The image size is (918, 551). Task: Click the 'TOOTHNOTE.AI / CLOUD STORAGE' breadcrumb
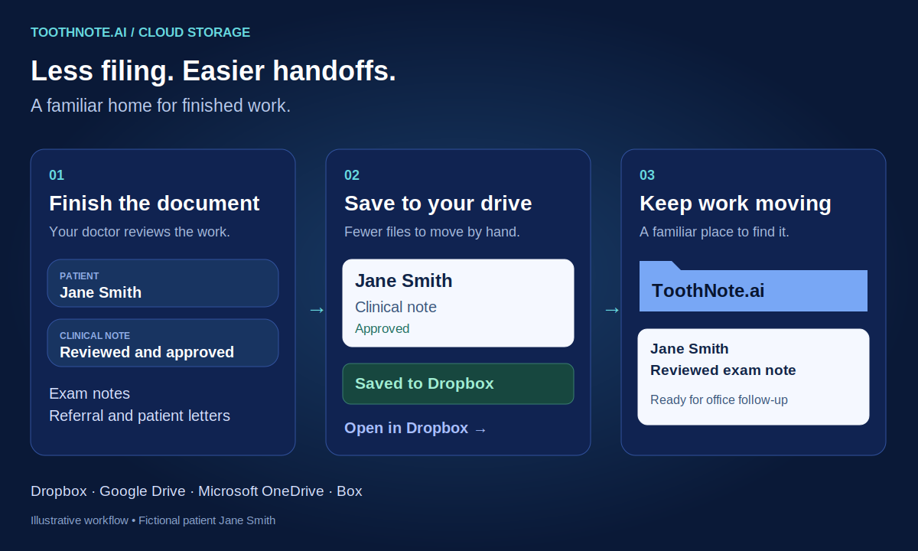[x=141, y=32]
